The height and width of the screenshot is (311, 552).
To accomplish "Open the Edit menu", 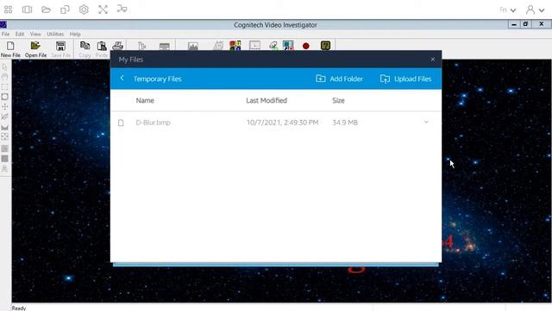I will coord(20,34).
